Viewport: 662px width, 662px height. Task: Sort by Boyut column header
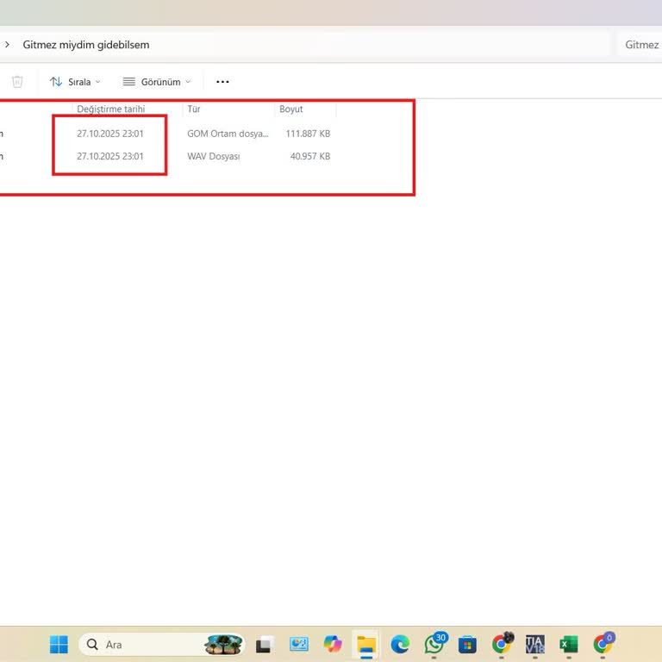point(291,109)
